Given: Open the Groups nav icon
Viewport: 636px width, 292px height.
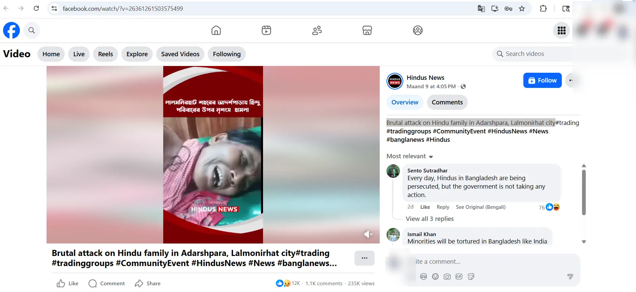Looking at the screenshot, I should 418,30.
